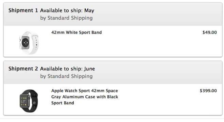The image size is (224, 122).
Task: Select the $399.00 price
Action: pos(208,91)
